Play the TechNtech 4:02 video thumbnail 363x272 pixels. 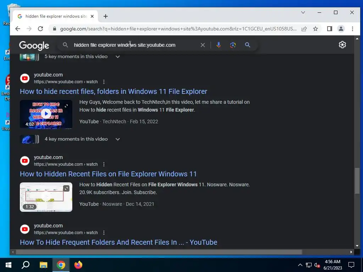click(46, 114)
